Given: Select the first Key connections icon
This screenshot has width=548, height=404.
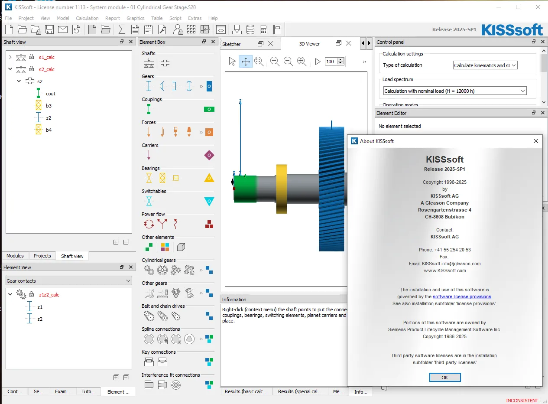Looking at the screenshot, I should coord(149,362).
